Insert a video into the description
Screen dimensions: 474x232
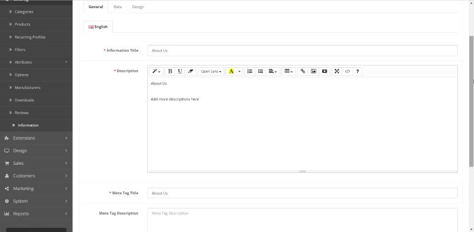324,71
